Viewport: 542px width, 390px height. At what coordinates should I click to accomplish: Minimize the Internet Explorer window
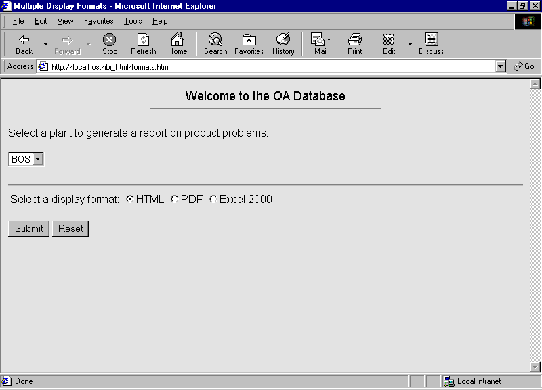point(512,6)
